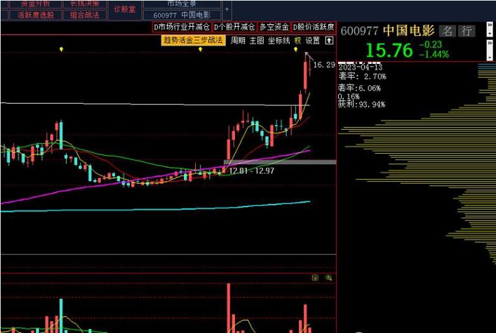496x333 pixels.
Task: Switch to the 600977 中国电影 tab
Action: pos(182,15)
